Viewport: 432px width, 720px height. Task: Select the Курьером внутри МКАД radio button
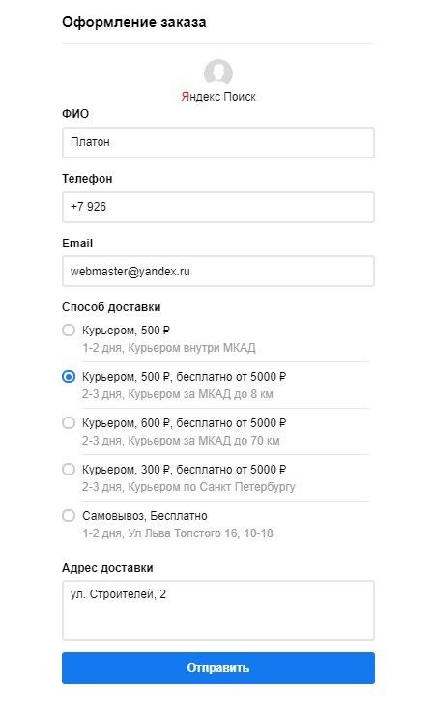pyautogui.click(x=69, y=331)
